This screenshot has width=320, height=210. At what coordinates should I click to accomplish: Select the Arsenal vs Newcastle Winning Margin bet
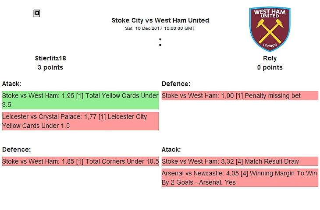(240, 178)
